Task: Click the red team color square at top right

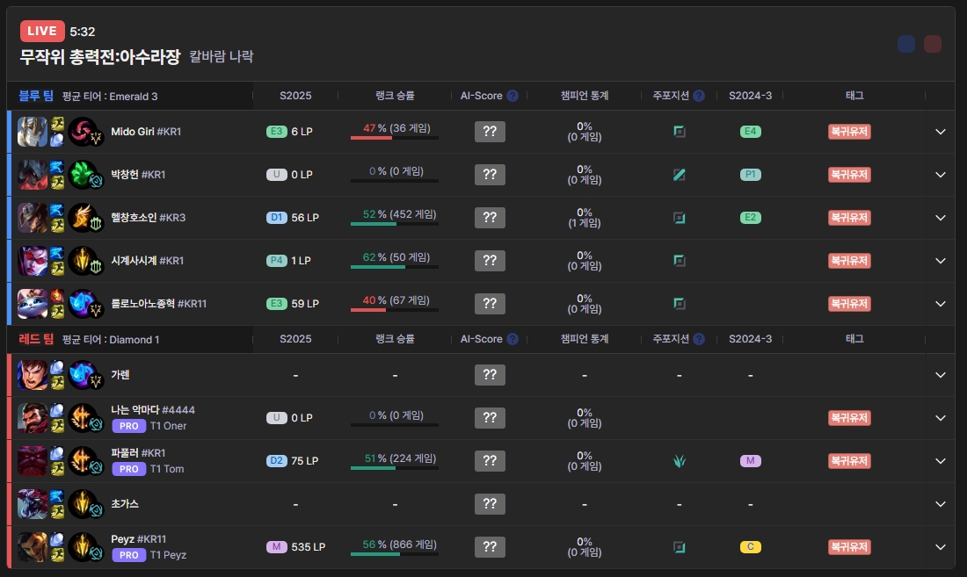Action: [933, 44]
